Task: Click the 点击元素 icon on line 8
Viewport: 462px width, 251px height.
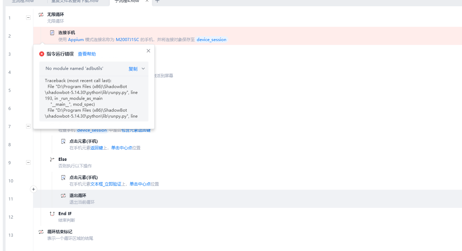Action: pos(63,141)
